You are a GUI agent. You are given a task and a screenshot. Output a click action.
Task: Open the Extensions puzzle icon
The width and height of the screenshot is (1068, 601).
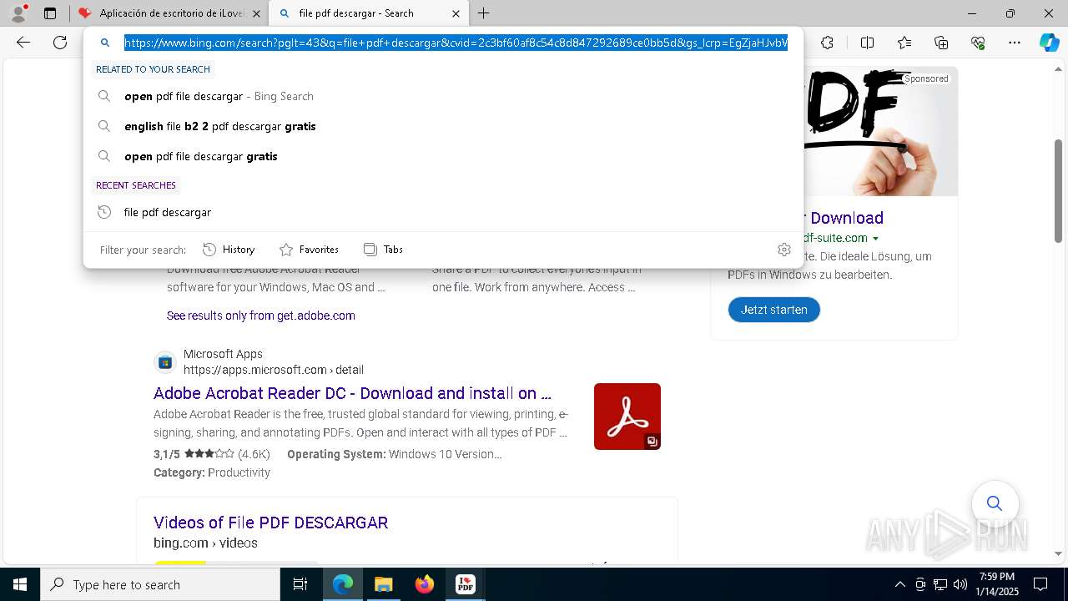827,43
